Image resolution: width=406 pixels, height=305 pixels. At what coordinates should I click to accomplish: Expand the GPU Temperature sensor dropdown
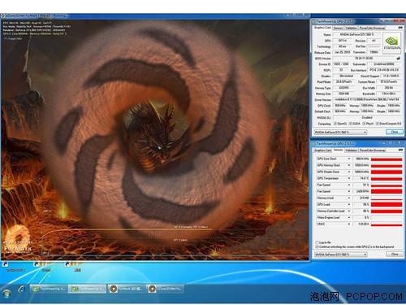349,178
